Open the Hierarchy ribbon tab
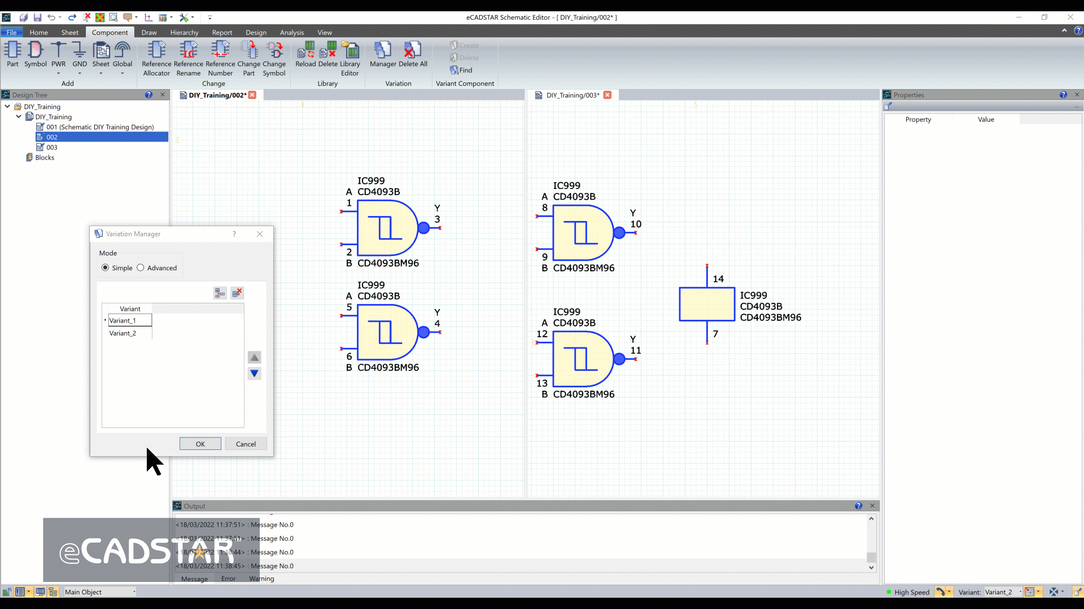The width and height of the screenshot is (1084, 609). click(185, 32)
